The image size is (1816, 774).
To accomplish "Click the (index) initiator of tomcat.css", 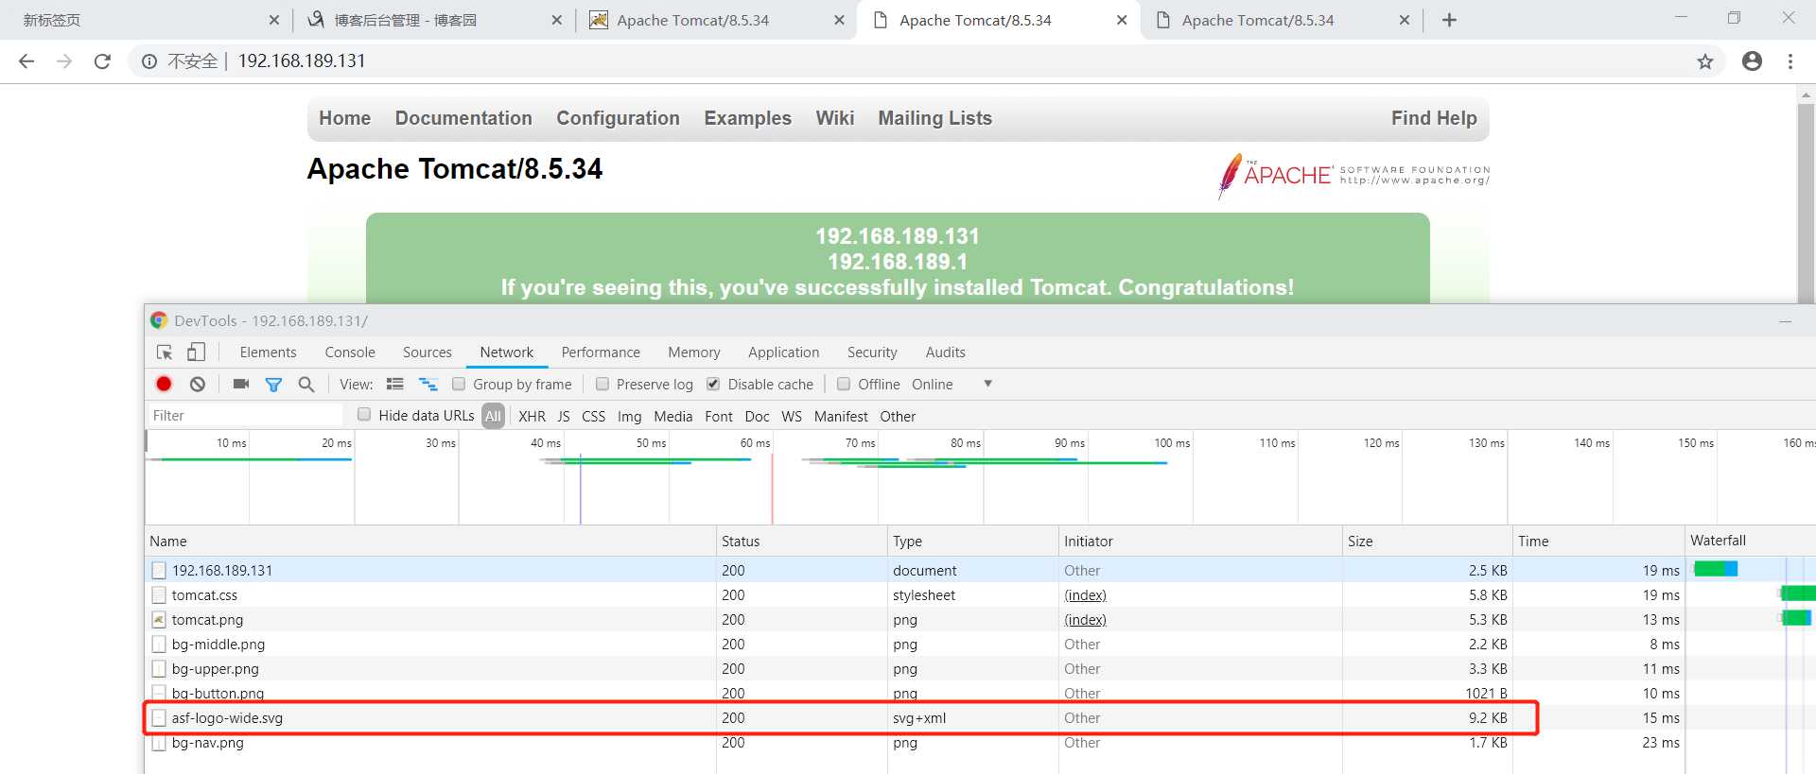I will 1085,595.
